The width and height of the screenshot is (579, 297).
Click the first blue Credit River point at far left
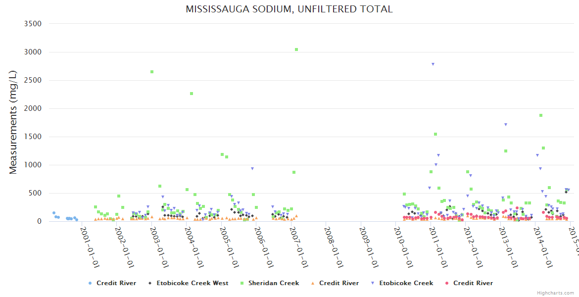tap(54, 213)
